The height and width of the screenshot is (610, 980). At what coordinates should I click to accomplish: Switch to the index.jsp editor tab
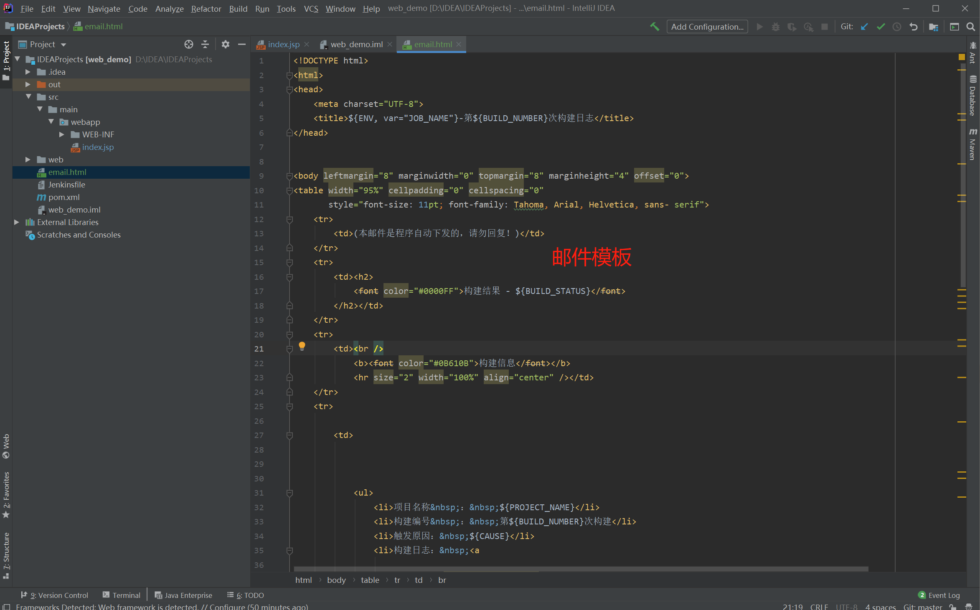(283, 44)
